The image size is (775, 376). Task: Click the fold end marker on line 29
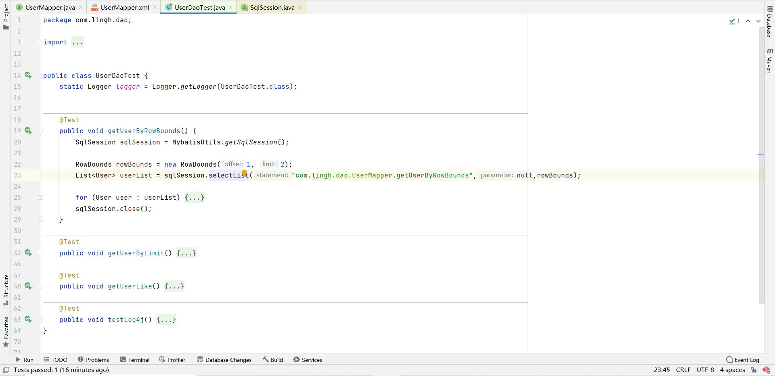point(40,219)
